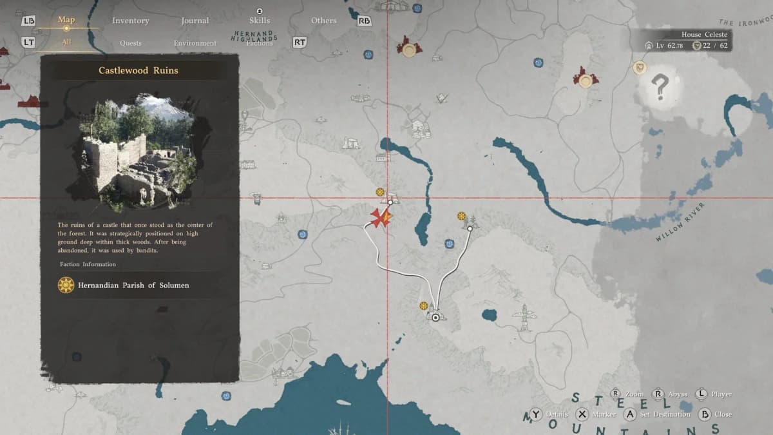773x435 pixels.
Task: Click the Hernandian Parish of Solumen emblem
Action: 66,285
